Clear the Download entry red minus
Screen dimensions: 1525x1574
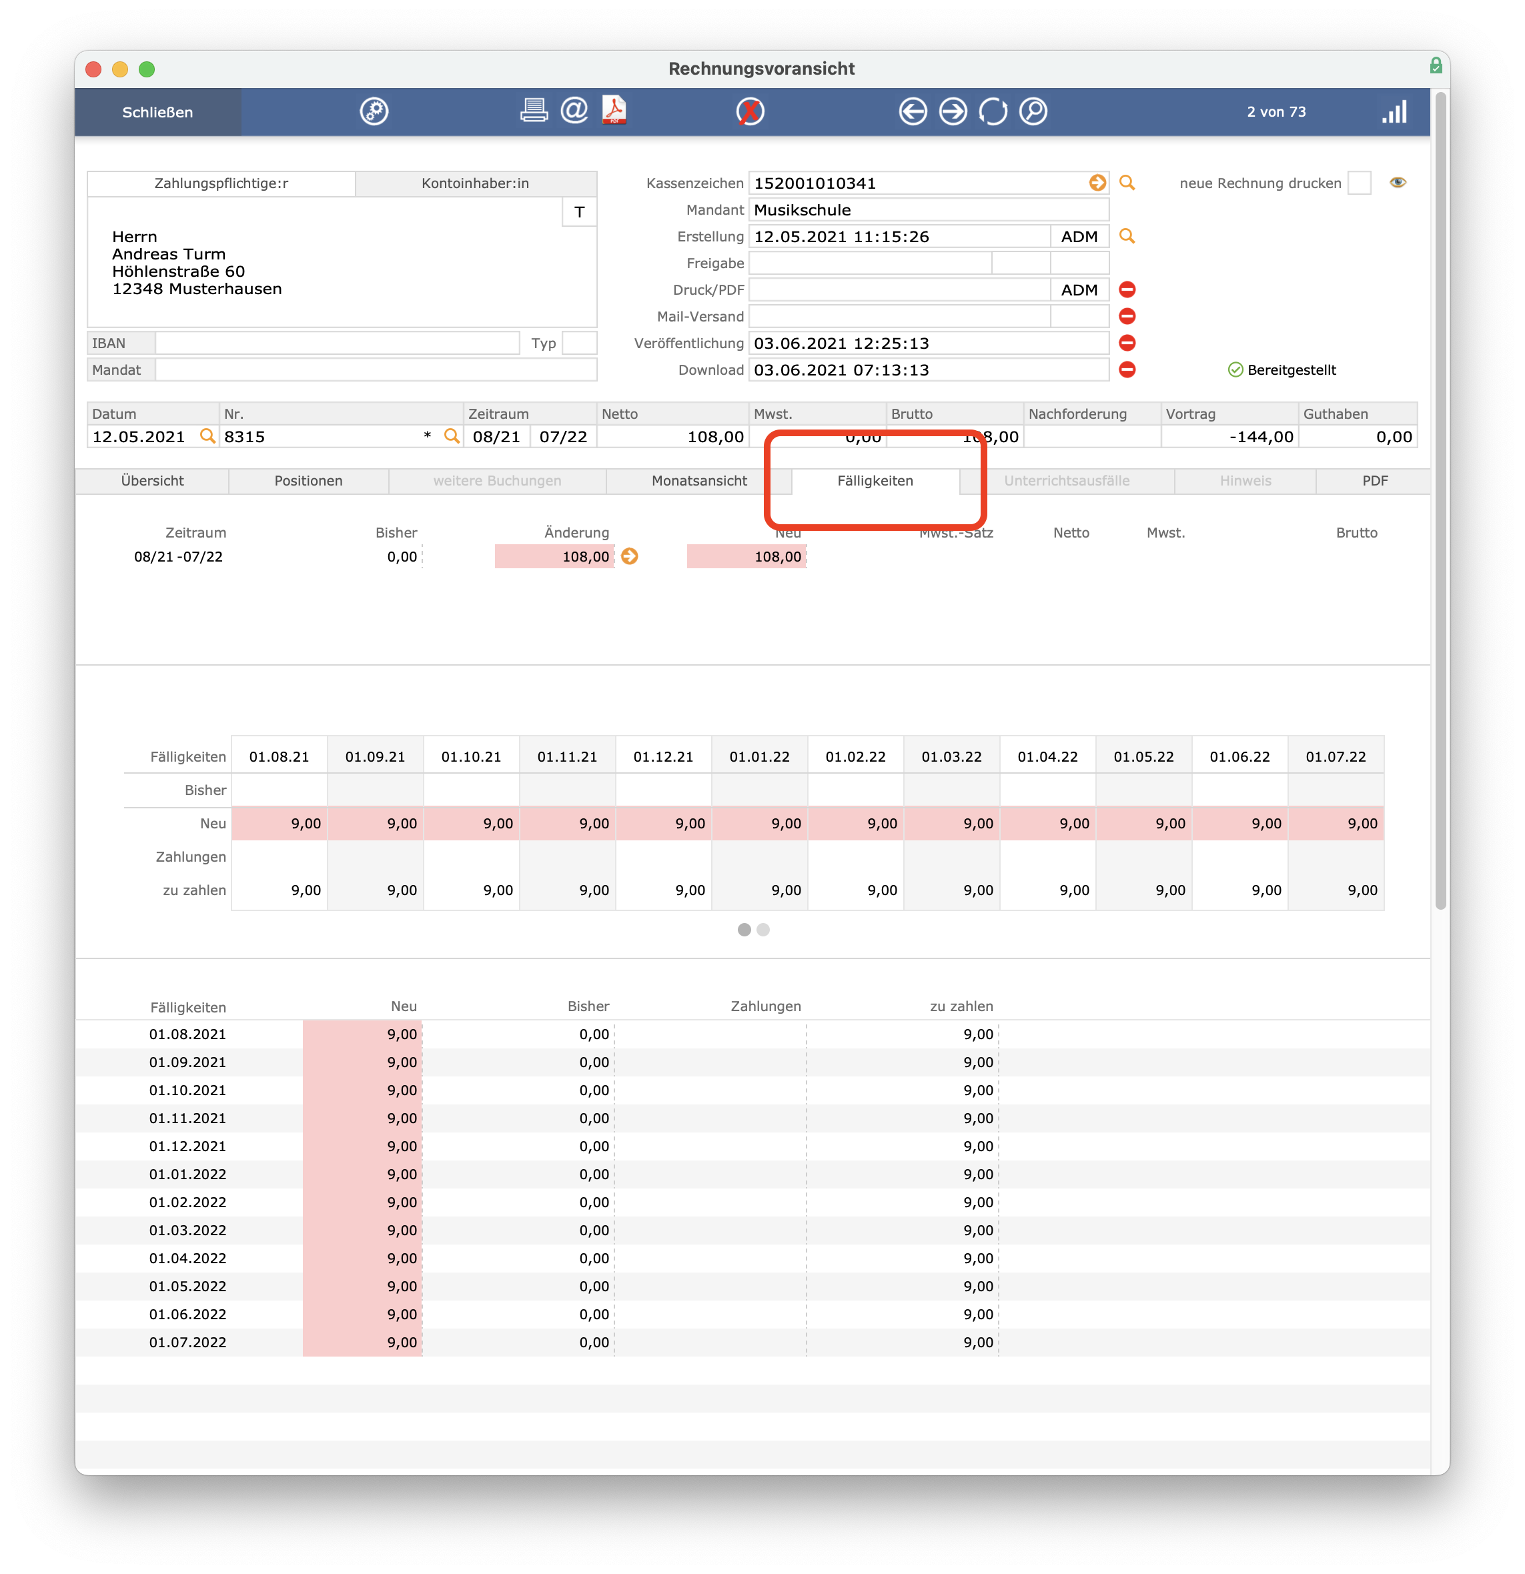(1127, 370)
